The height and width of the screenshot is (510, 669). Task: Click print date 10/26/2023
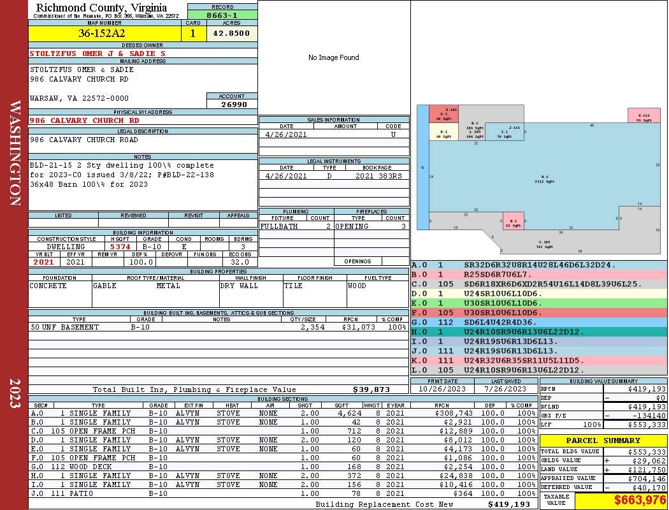(x=442, y=389)
